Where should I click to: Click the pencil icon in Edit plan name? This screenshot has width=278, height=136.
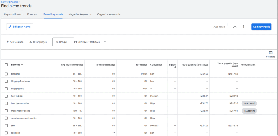10,27
